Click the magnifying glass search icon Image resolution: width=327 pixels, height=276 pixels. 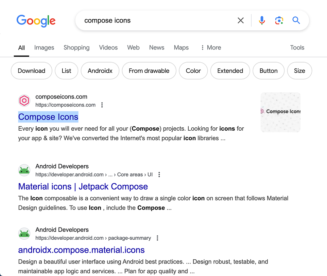click(296, 20)
